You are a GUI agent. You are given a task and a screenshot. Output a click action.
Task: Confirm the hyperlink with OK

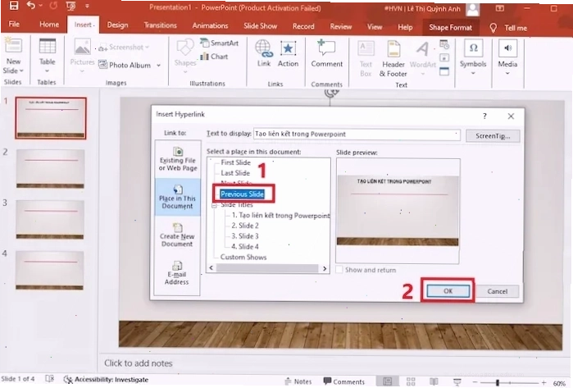point(448,291)
